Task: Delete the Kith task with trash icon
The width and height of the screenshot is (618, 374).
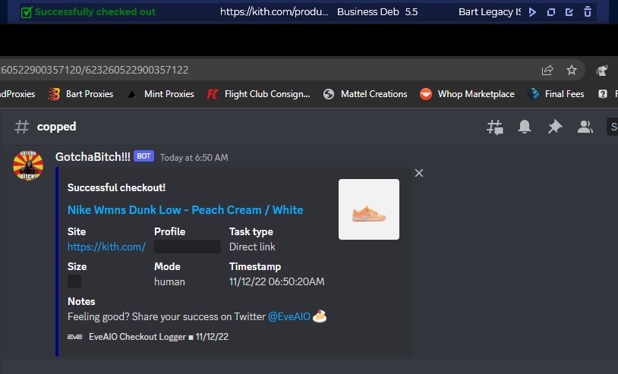Action: [x=588, y=12]
